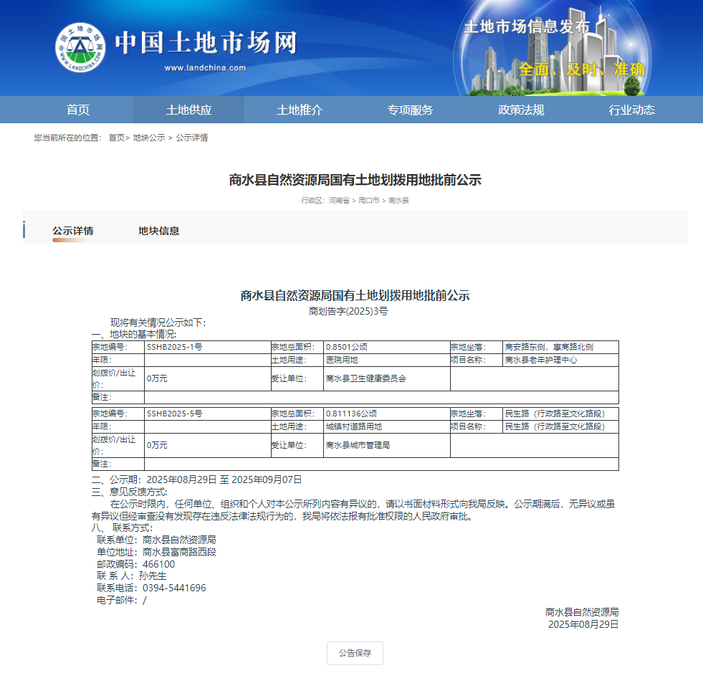
Task: Click the contact phone number 0394-5441696
Action: (174, 588)
